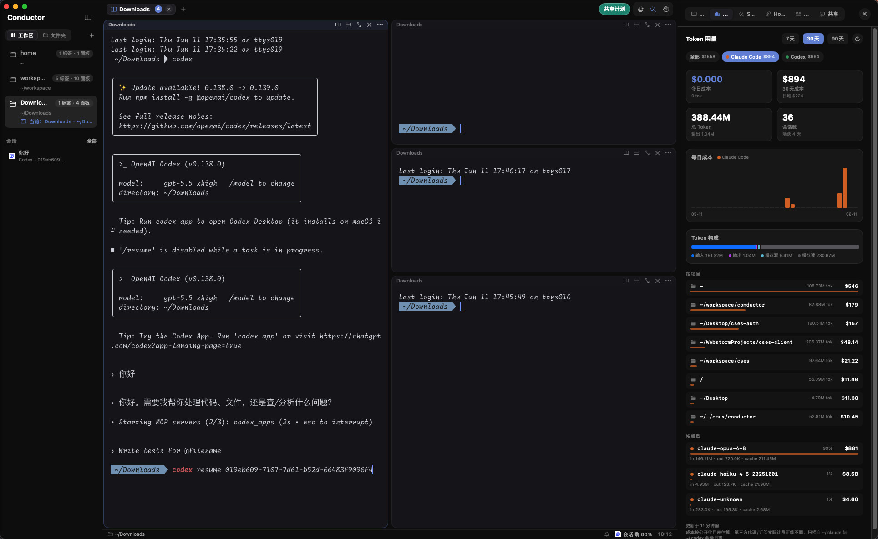Maximize the ttys017 terminal pane

point(647,153)
